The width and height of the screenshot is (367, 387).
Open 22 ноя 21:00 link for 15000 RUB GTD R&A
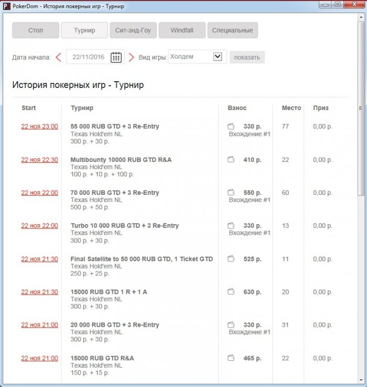point(39,358)
